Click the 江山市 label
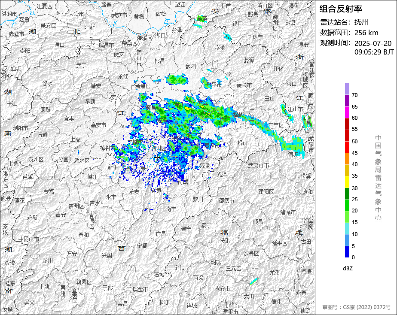This screenshot has width=397, height=315. 295,109
